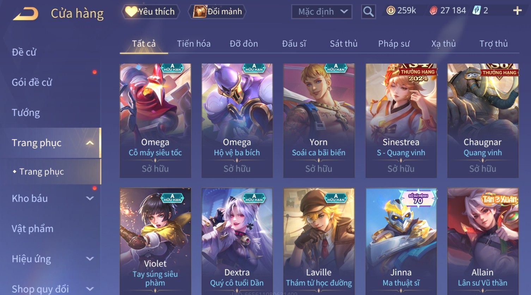Collapse the Trang phục sidebar section
Viewport: 531px width, 295px height.
pyautogui.click(x=90, y=143)
